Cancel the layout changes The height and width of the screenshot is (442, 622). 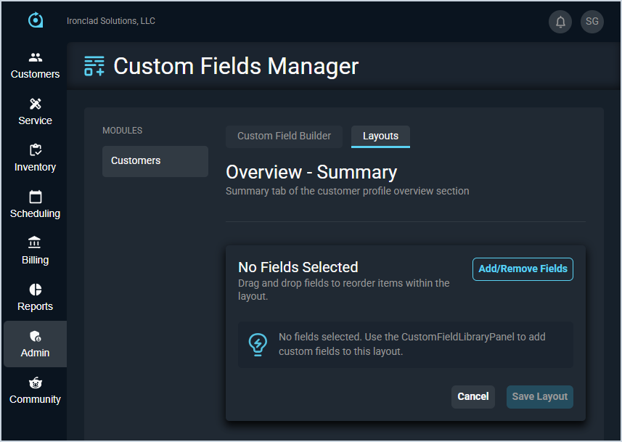(473, 396)
